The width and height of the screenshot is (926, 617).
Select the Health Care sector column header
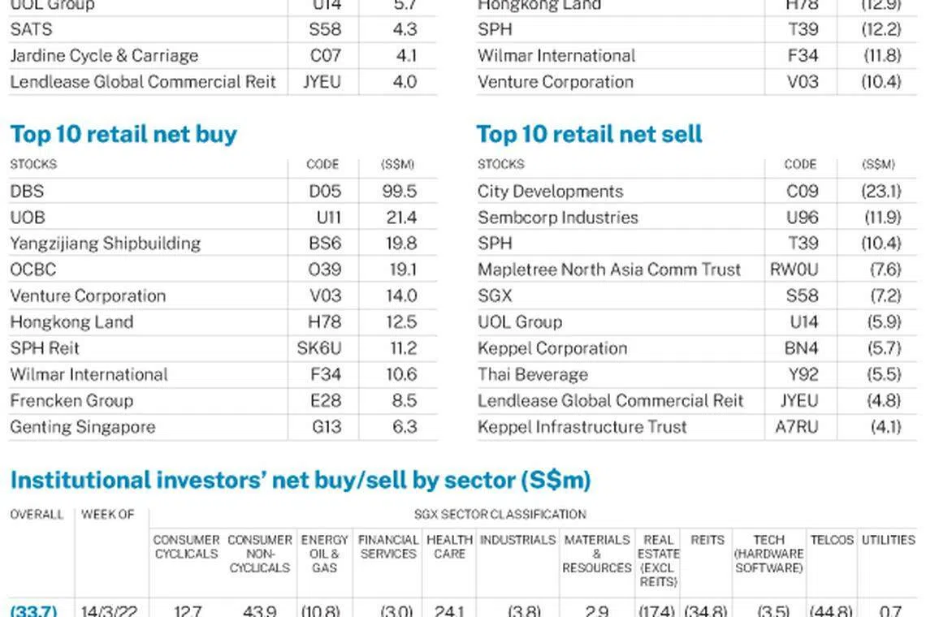click(x=449, y=546)
